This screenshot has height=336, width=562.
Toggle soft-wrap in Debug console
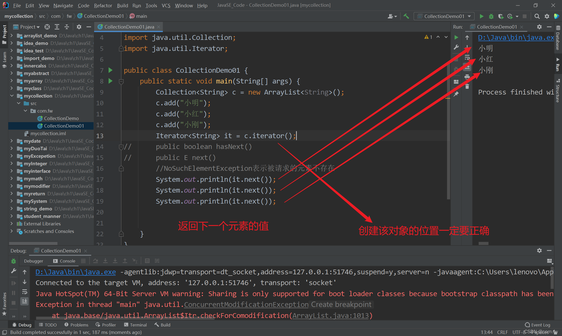click(x=25, y=292)
